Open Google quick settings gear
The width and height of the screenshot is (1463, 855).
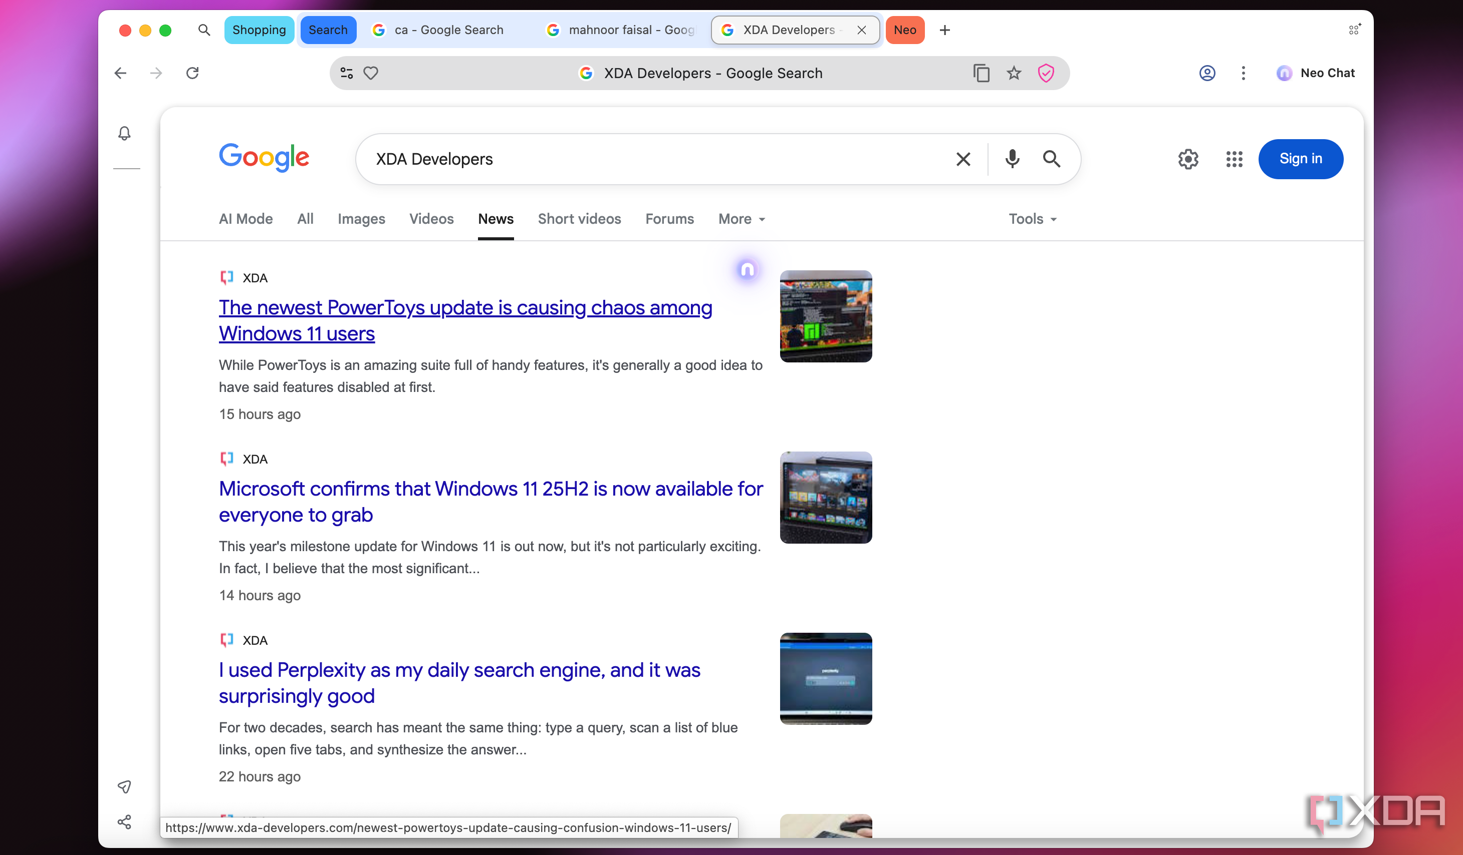coord(1188,159)
